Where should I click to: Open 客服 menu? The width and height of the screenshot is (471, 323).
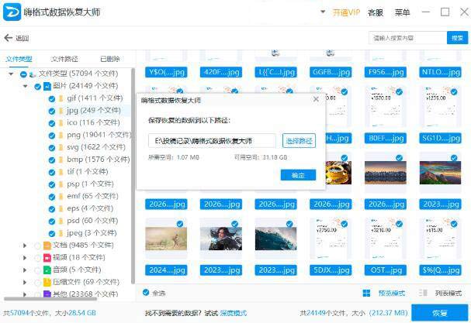[376, 12]
